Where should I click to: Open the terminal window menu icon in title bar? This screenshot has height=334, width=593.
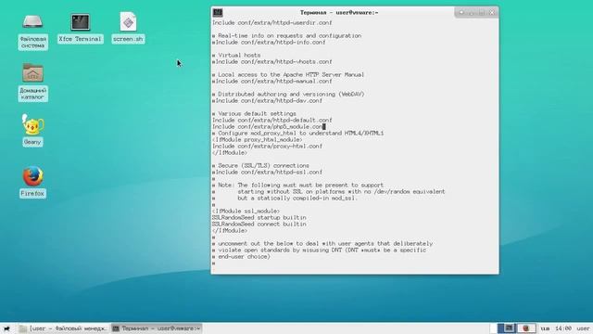tap(218, 12)
